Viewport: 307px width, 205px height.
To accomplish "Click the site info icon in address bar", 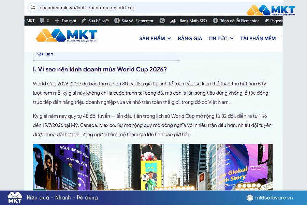I will pyautogui.click(x=32, y=8).
